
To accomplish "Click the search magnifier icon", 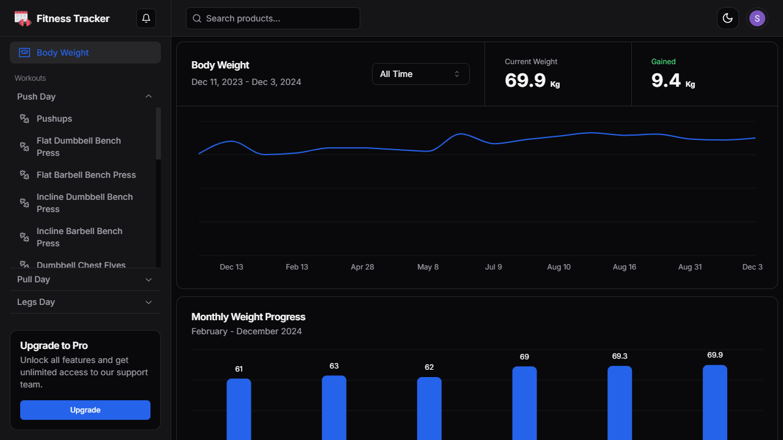I will (x=197, y=18).
